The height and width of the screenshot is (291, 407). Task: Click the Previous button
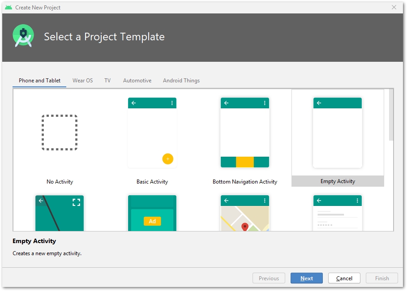point(269,278)
